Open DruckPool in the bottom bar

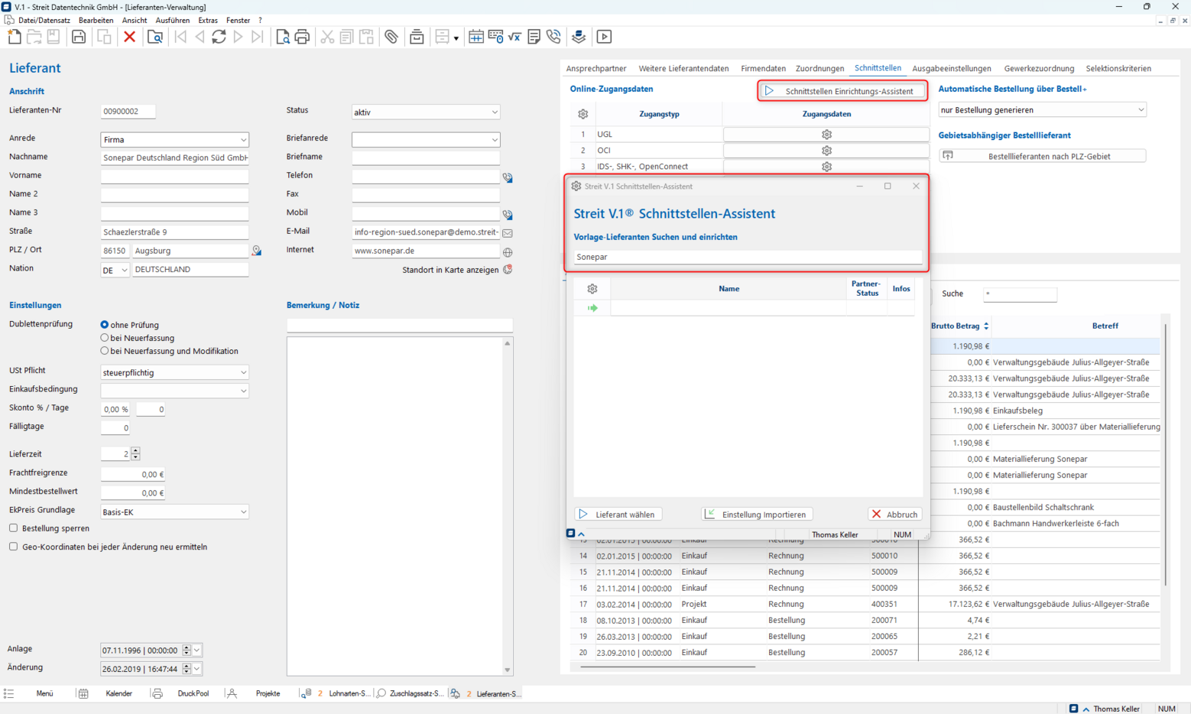tap(193, 694)
